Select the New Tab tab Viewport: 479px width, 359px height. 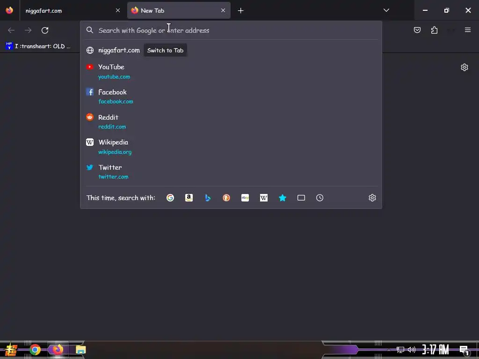pos(179,10)
